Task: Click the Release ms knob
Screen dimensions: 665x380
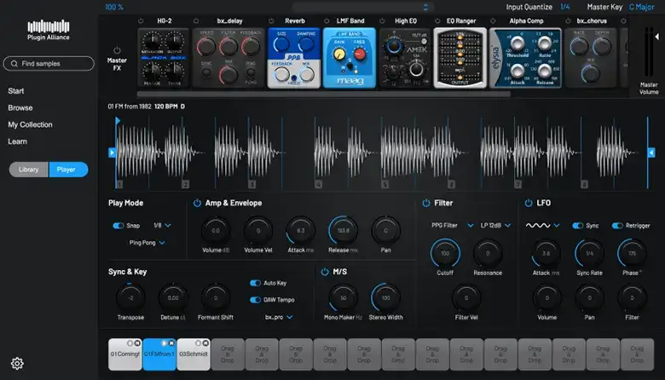Action: click(x=343, y=230)
